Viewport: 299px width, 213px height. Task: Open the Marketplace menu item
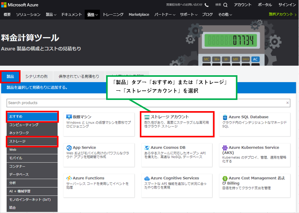[x=139, y=14]
